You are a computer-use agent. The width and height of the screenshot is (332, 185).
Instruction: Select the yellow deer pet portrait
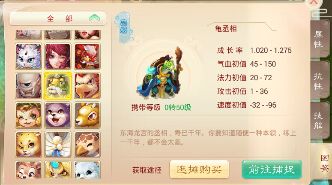click(87, 115)
